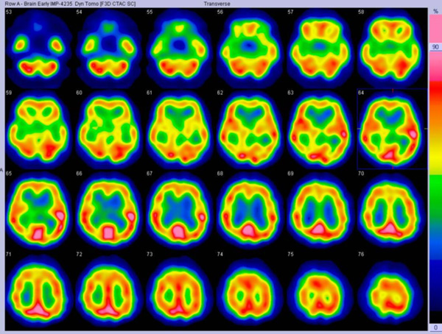Select the highlighted slice 64

point(389,129)
